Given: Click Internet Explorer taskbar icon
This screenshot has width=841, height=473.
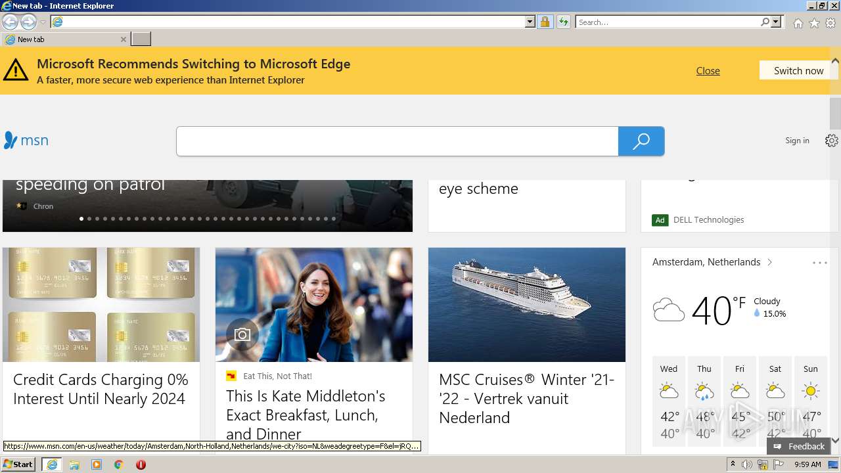Looking at the screenshot, I should [52, 464].
